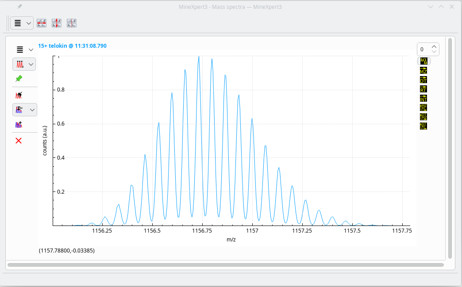The image size is (462, 287).
Task: Click the yellow INT arrow icon
Action: coord(423,98)
